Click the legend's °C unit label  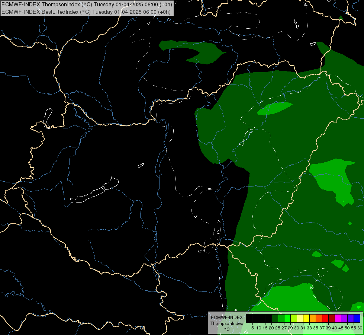(x=227, y=329)
